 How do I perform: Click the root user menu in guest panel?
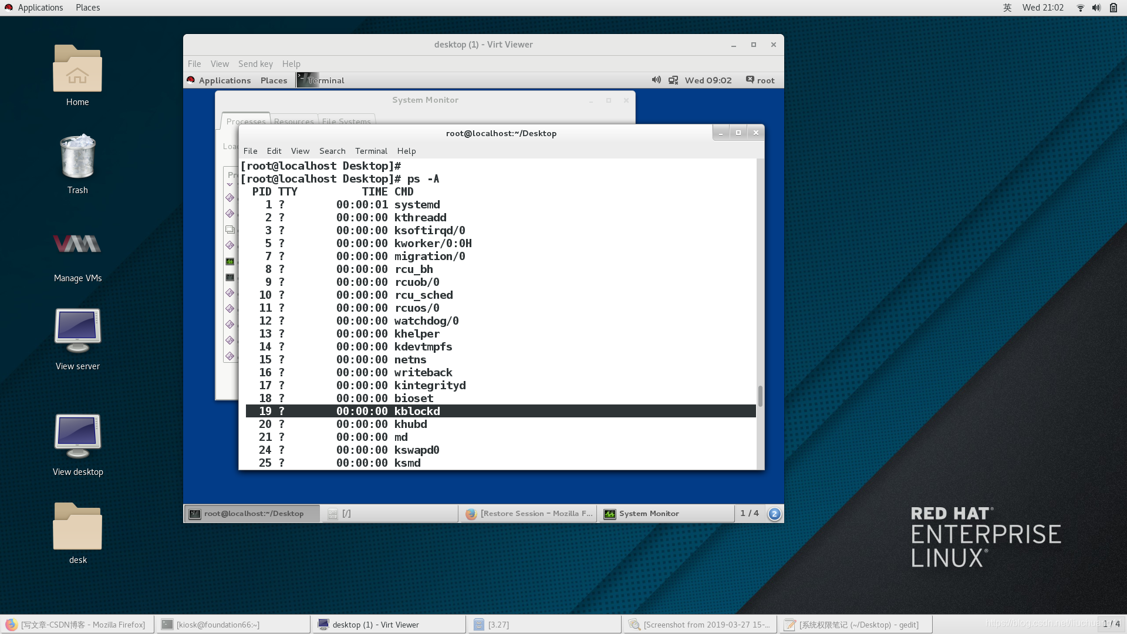[x=761, y=80]
